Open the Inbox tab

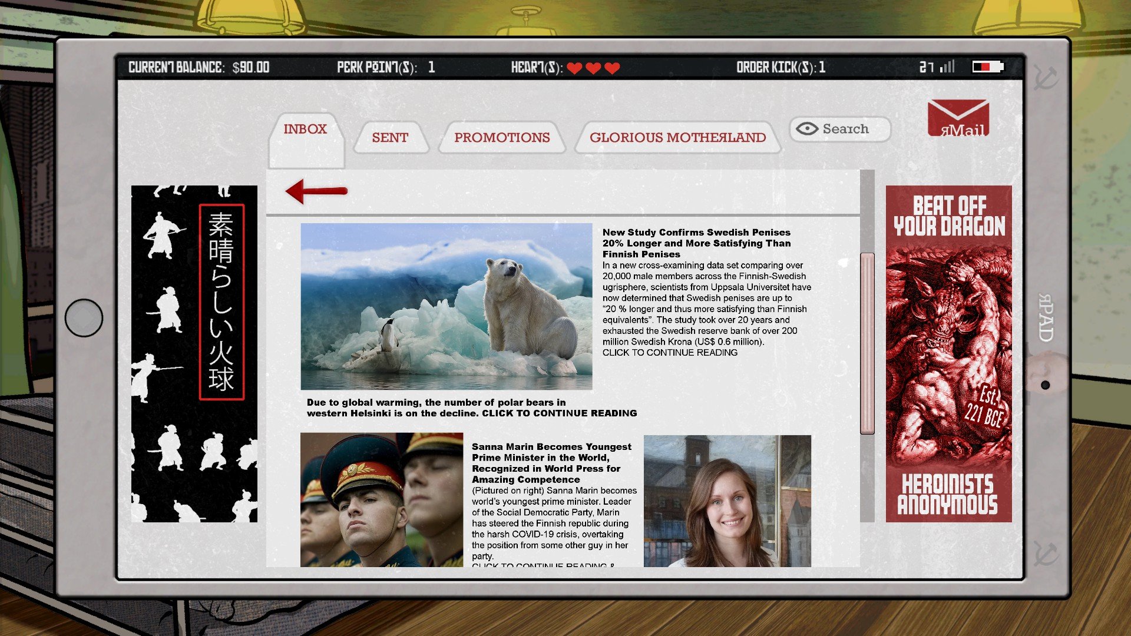305,129
